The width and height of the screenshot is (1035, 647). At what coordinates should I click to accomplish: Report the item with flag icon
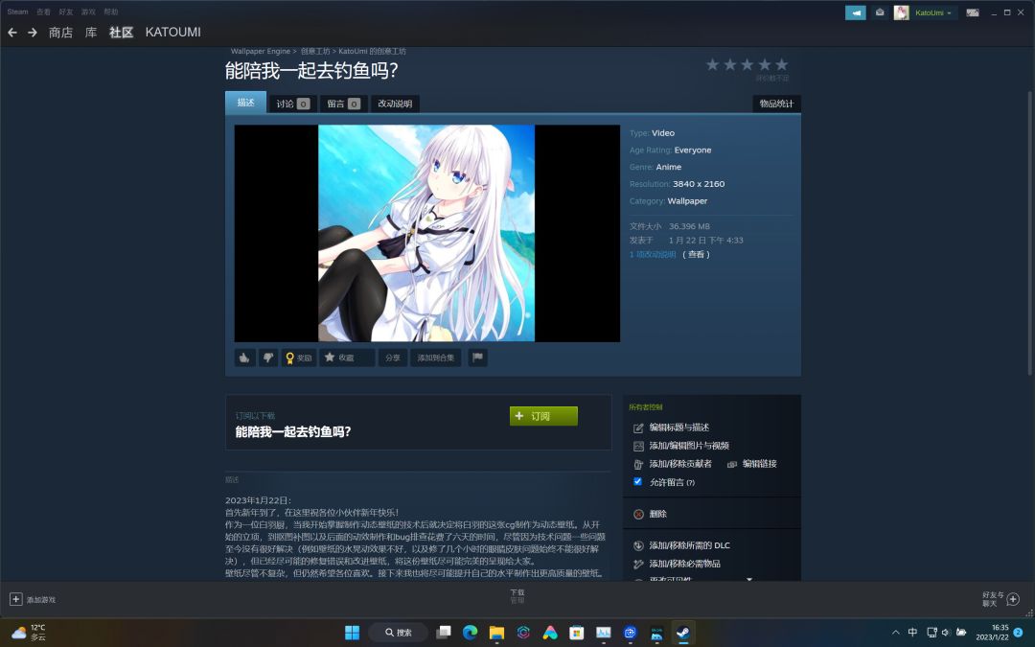477,358
